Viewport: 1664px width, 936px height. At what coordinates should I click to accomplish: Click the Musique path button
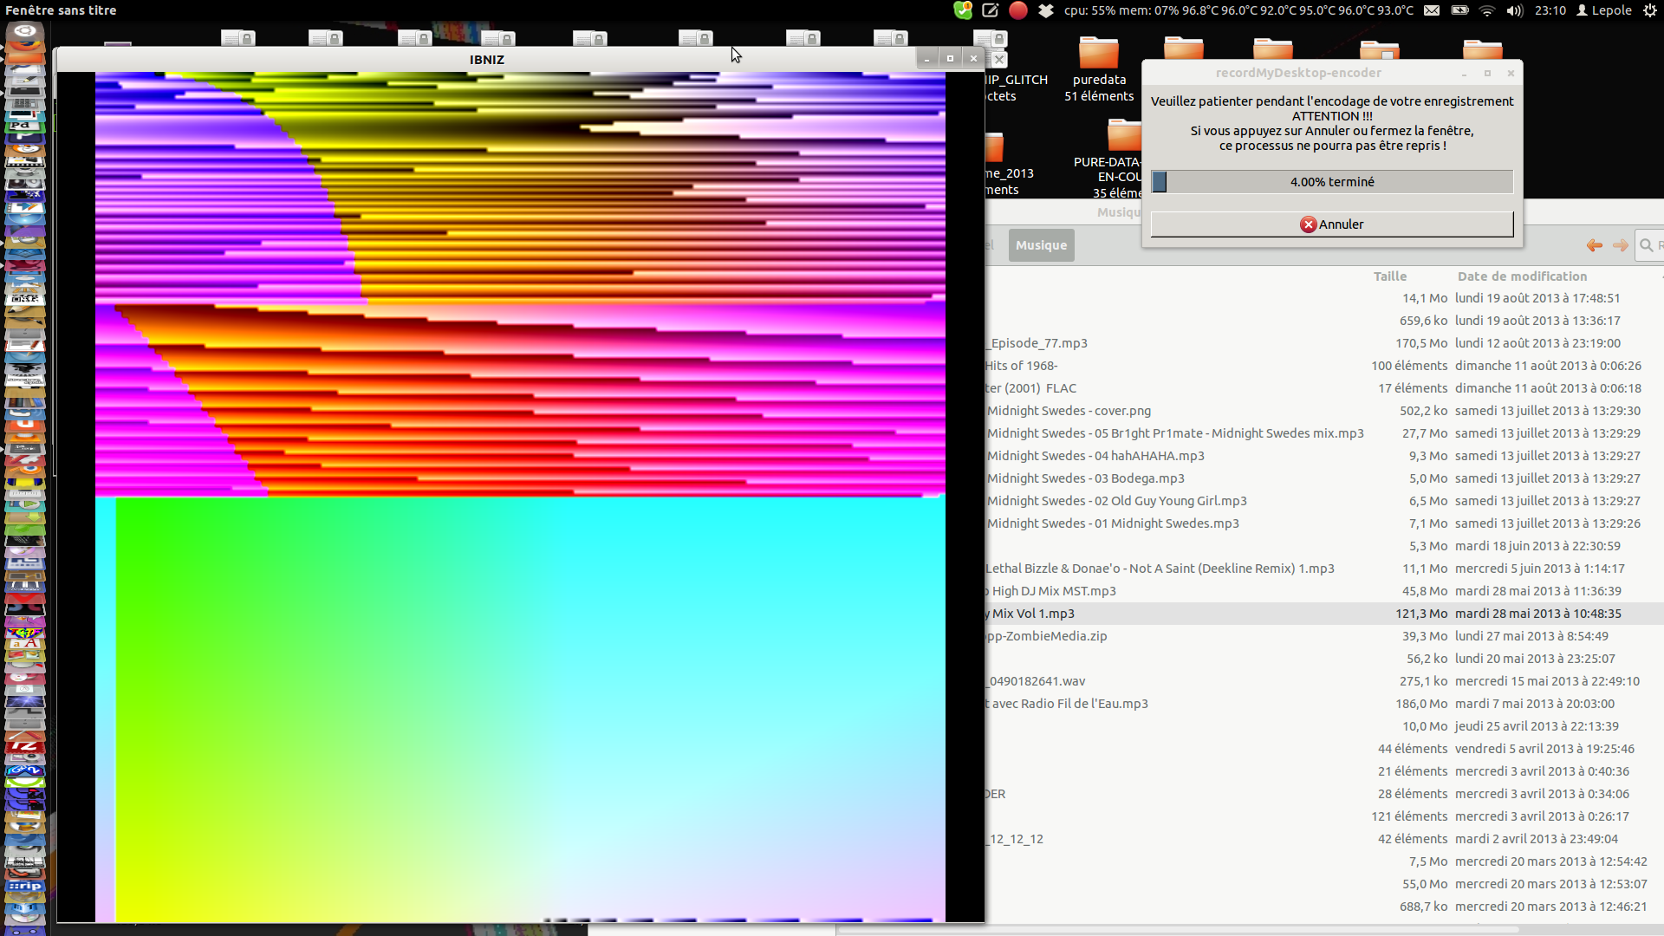pos(1041,245)
